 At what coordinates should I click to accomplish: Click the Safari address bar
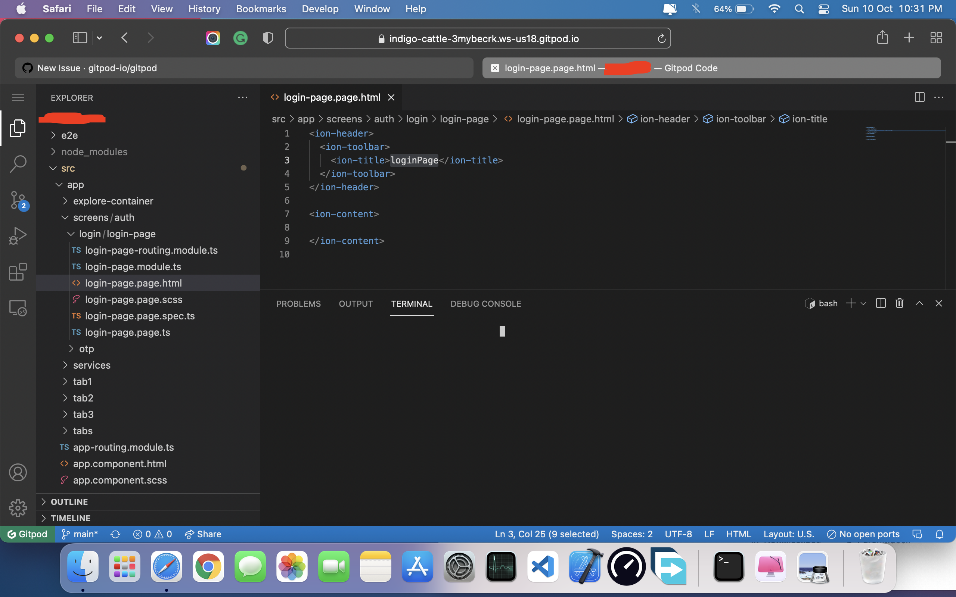click(x=478, y=38)
